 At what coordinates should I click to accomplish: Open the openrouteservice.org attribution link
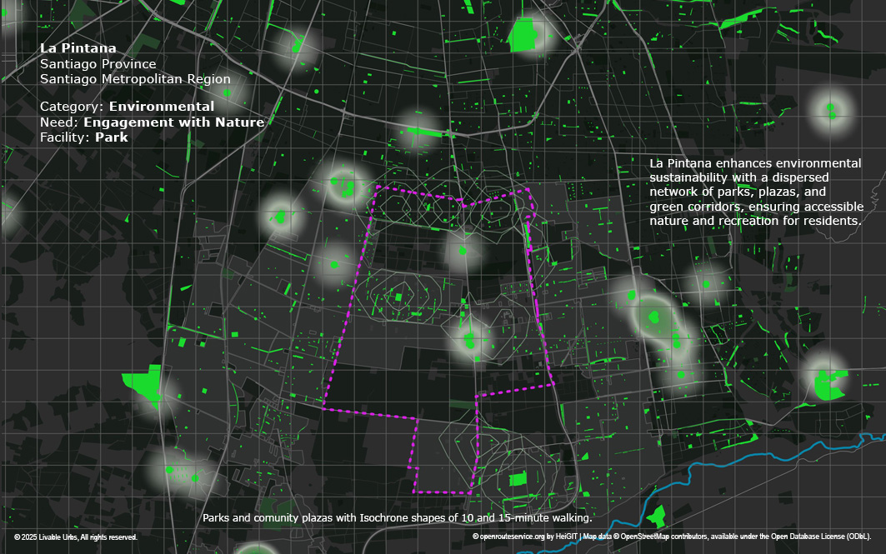pos(513,537)
